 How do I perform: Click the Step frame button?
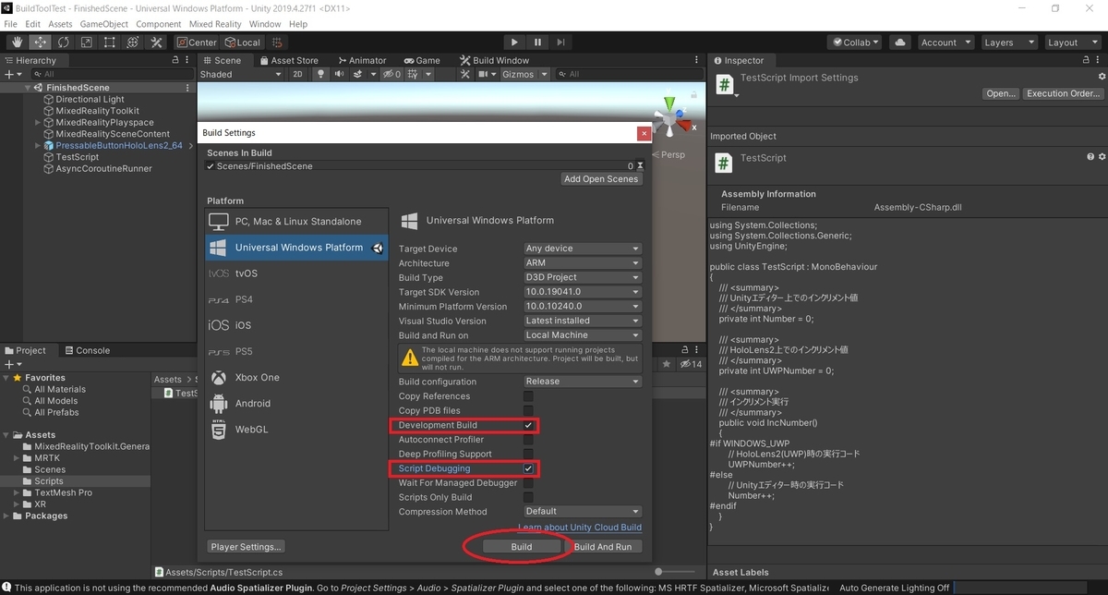click(560, 42)
